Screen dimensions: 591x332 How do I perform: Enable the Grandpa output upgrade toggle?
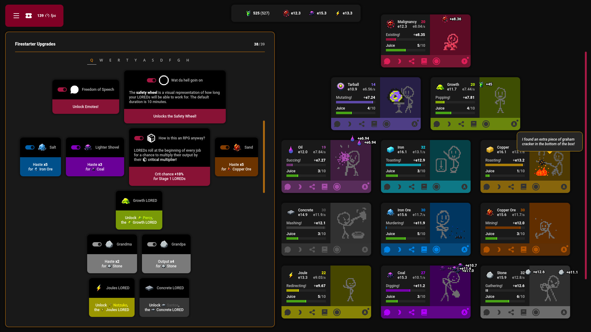152,244
